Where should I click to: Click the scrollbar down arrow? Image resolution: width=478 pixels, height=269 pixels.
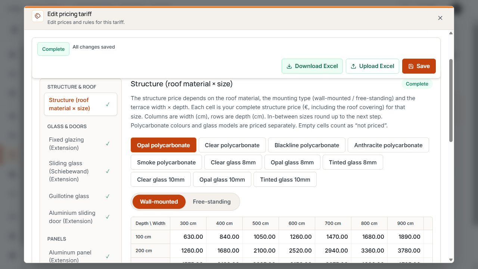(451, 260)
